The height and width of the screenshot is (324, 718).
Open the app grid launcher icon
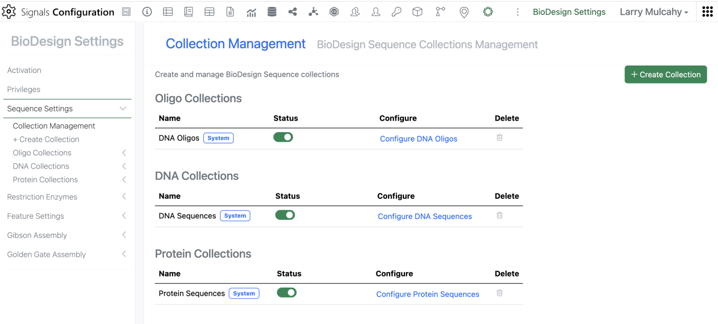pos(707,12)
